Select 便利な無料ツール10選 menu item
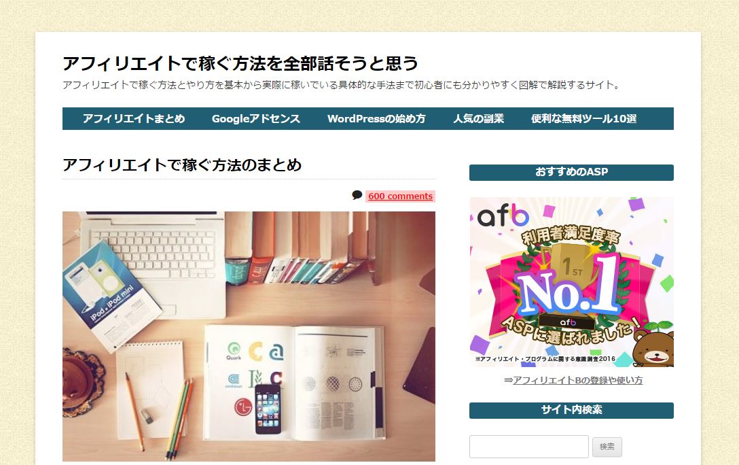The width and height of the screenshot is (739, 465). pyautogui.click(x=584, y=119)
